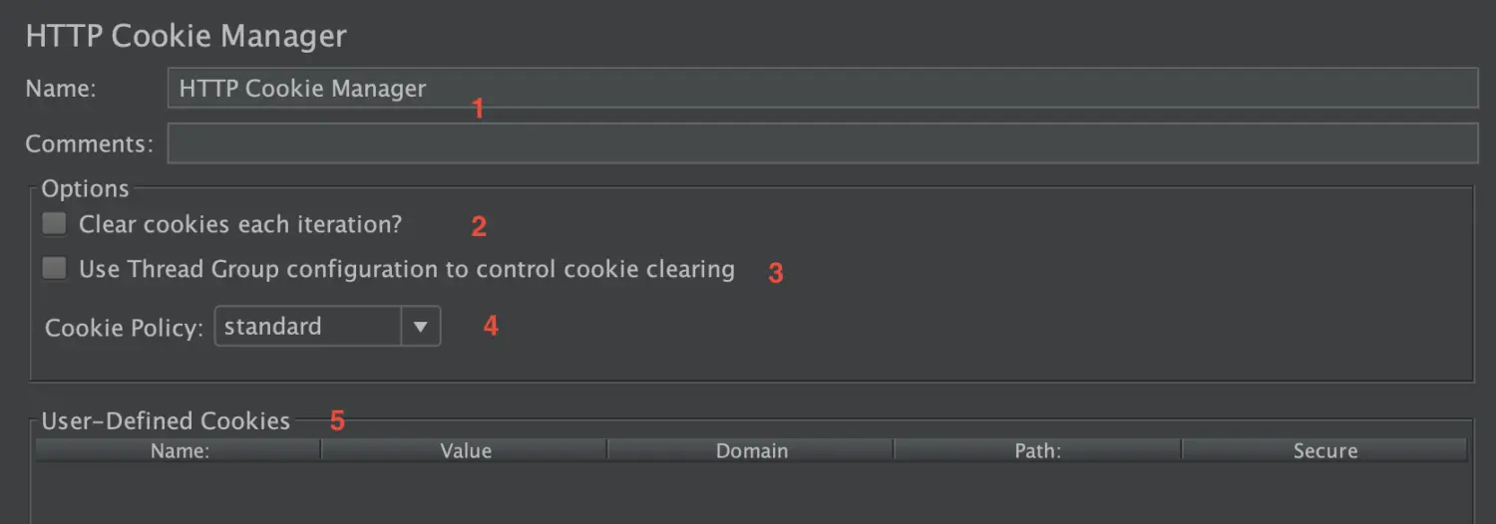Open the combo box showing standard
The width and height of the screenshot is (1496, 524).
327,327
